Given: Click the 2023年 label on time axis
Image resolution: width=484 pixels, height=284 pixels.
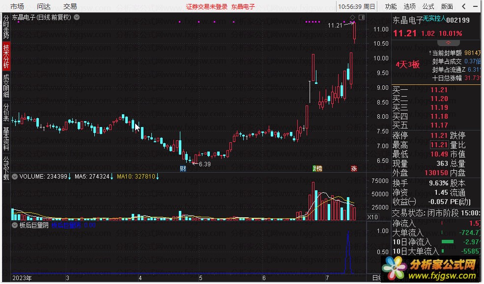Looking at the screenshot, I should [22, 278].
